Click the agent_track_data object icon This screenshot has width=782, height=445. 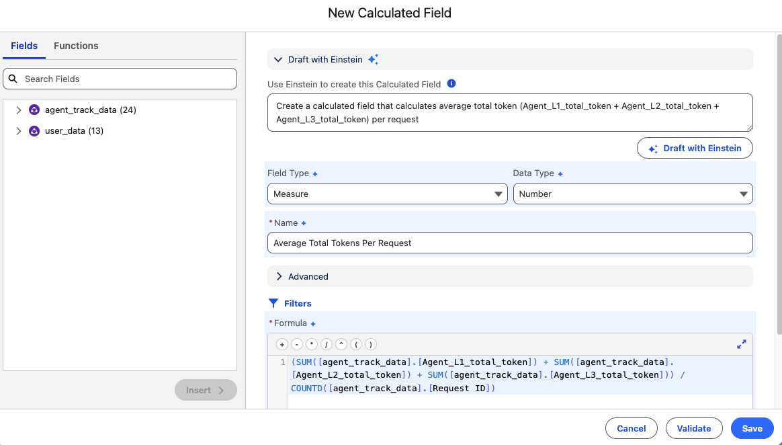coord(34,110)
